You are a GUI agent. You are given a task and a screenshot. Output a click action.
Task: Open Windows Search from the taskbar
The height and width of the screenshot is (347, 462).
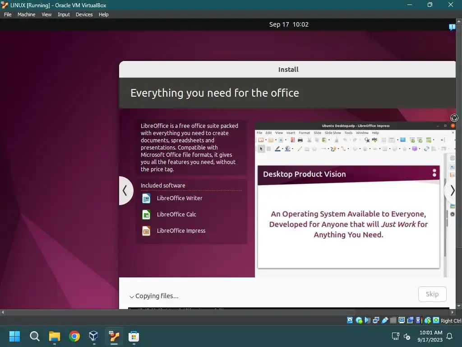click(34, 336)
